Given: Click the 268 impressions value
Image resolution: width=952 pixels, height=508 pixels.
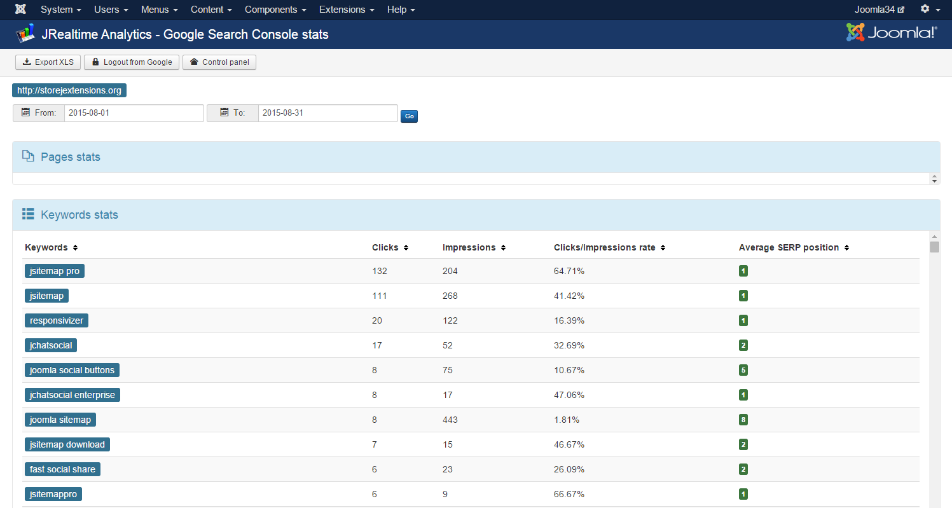Looking at the screenshot, I should [450, 296].
